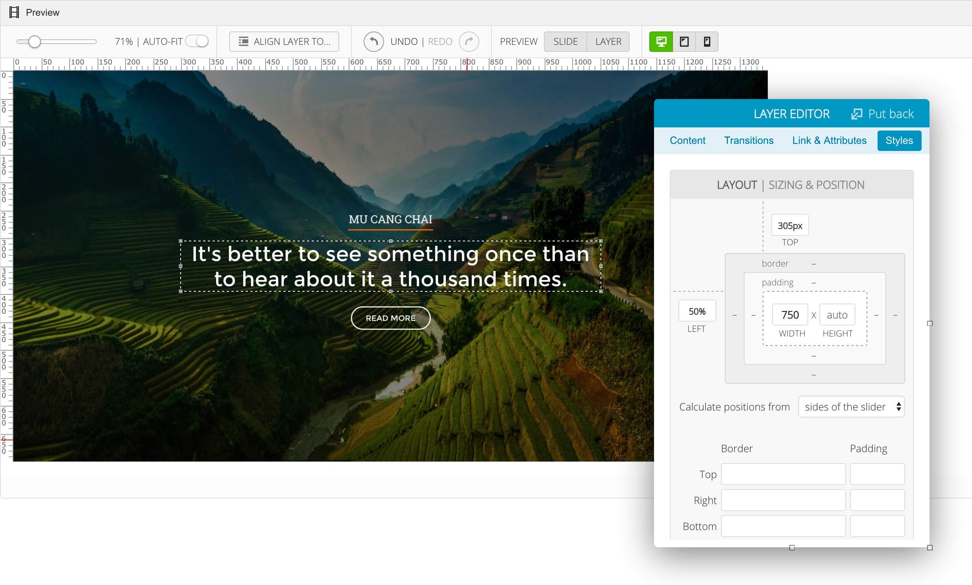
Task: Click the Preview film icon
Action: click(14, 12)
